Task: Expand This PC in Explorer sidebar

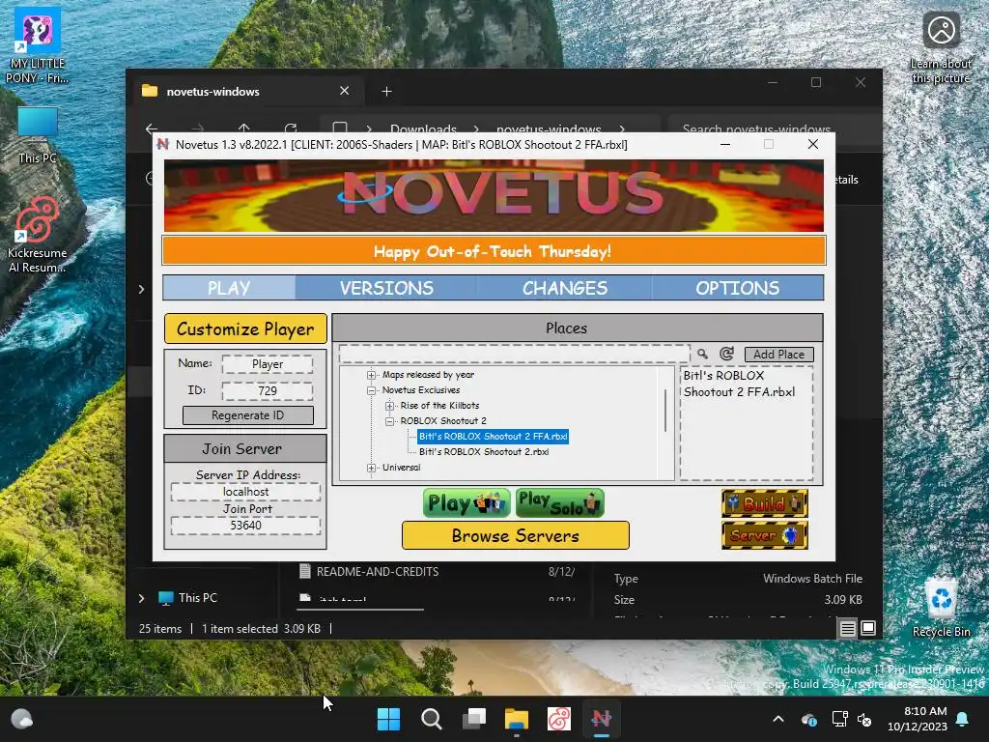Action: click(141, 598)
